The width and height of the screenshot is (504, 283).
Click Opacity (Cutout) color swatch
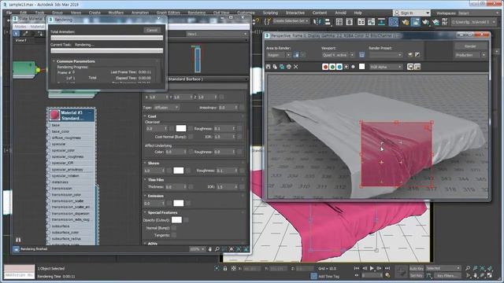(176, 220)
